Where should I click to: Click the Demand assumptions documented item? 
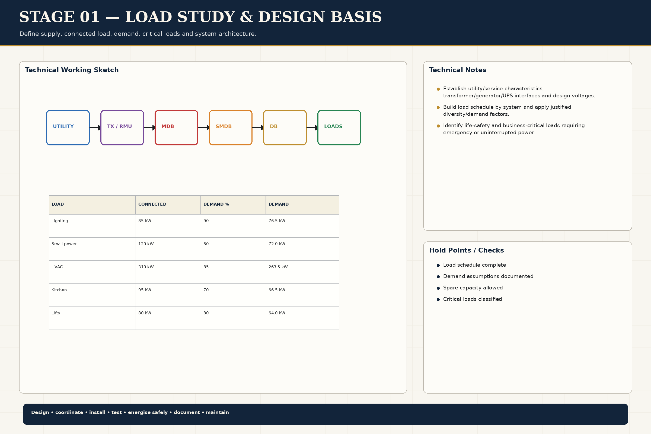488,276
